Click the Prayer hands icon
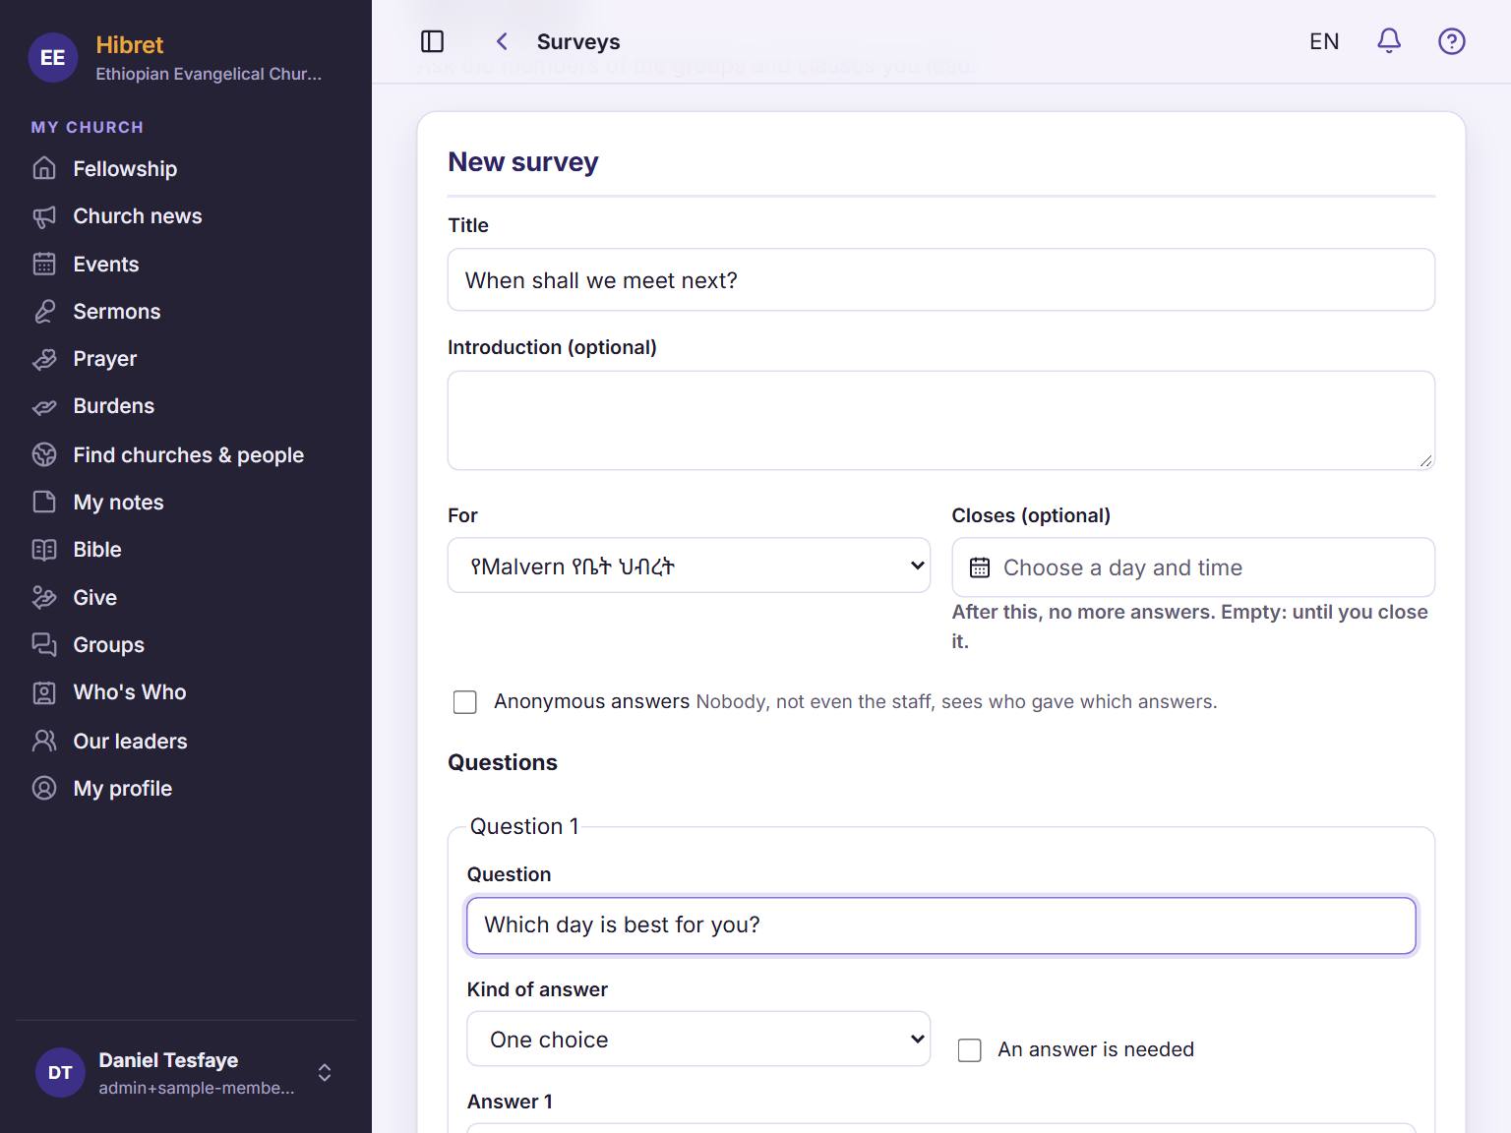1511x1133 pixels. click(x=44, y=359)
